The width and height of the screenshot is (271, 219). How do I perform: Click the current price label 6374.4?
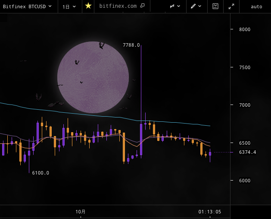click(x=247, y=152)
